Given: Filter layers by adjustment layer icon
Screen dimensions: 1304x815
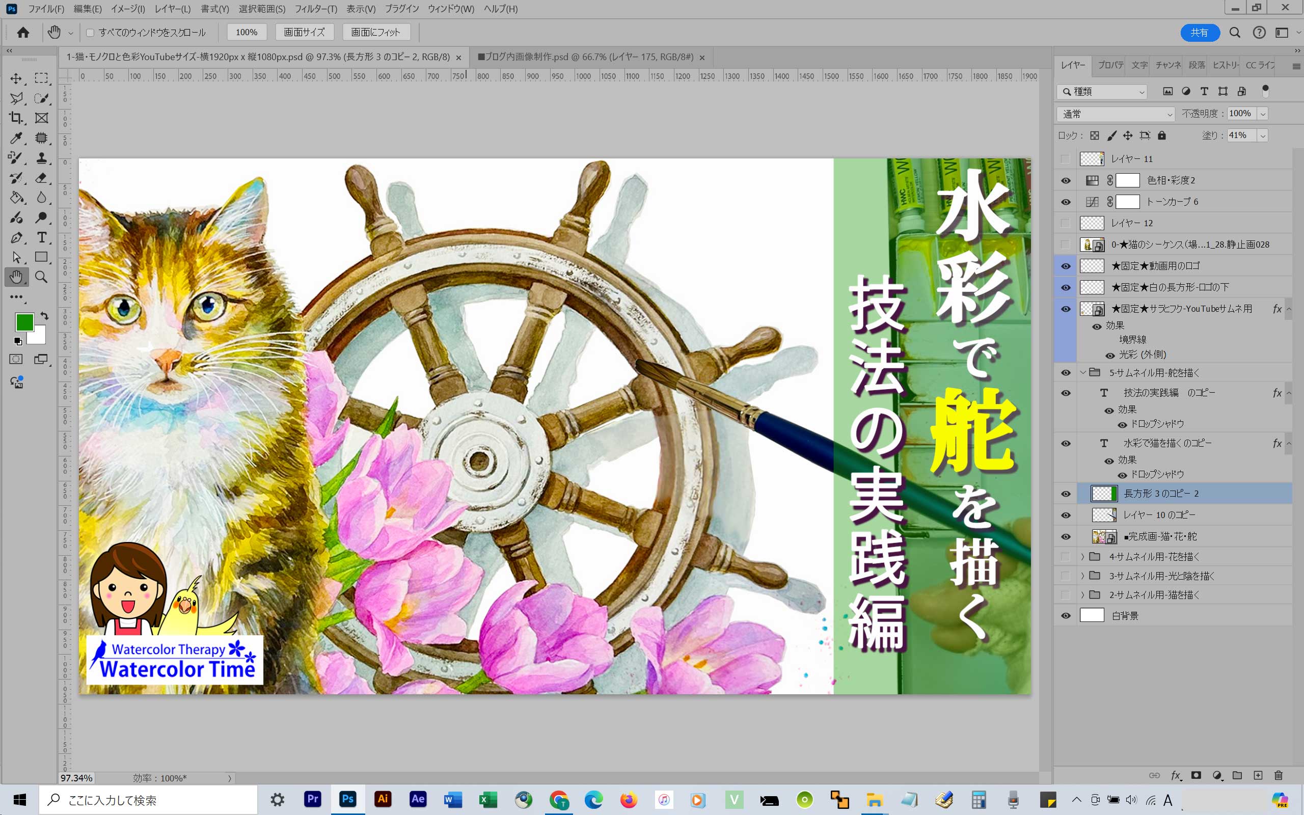Looking at the screenshot, I should pos(1186,92).
